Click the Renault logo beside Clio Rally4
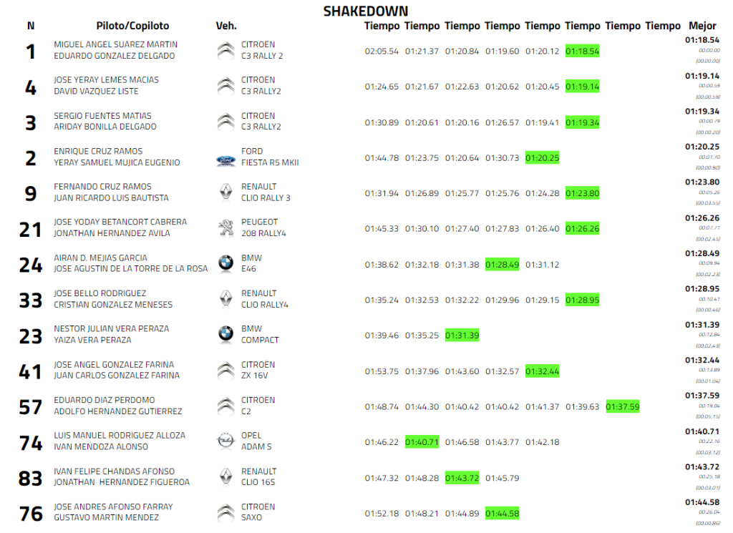Viewport: 733px width, 533px height. (225, 298)
